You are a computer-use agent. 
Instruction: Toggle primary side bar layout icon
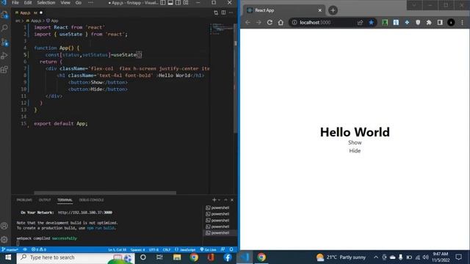(163, 3)
